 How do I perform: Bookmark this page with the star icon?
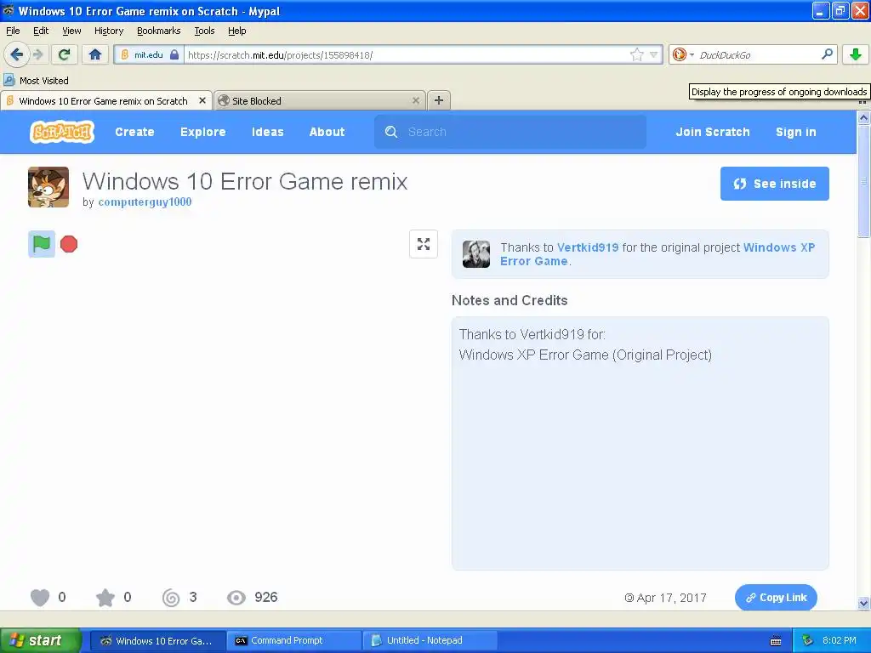tap(636, 54)
